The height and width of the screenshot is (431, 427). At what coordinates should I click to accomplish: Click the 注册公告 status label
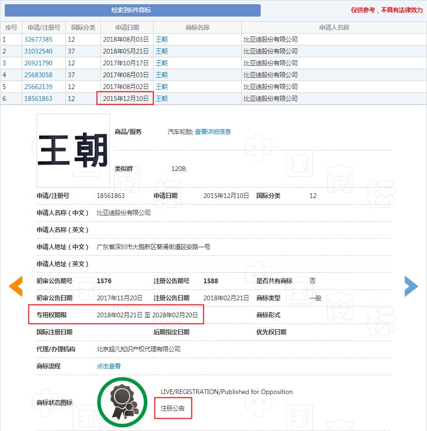(x=173, y=408)
